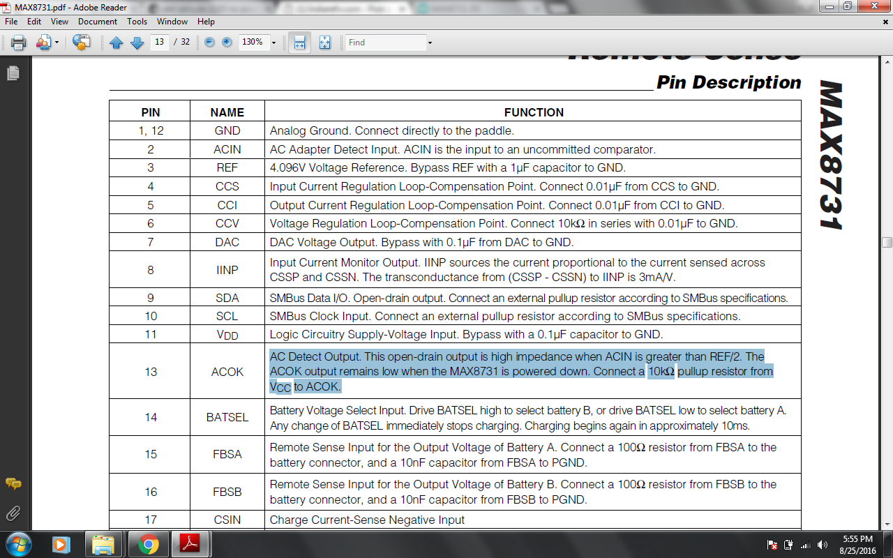Open the Attachments paperclip panel
893x558 pixels.
[13, 514]
